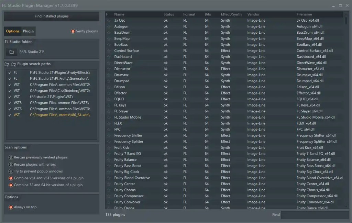The width and height of the screenshot is (352, 223).
Task: Favorite the DirectWave plugin star
Action: point(109,63)
